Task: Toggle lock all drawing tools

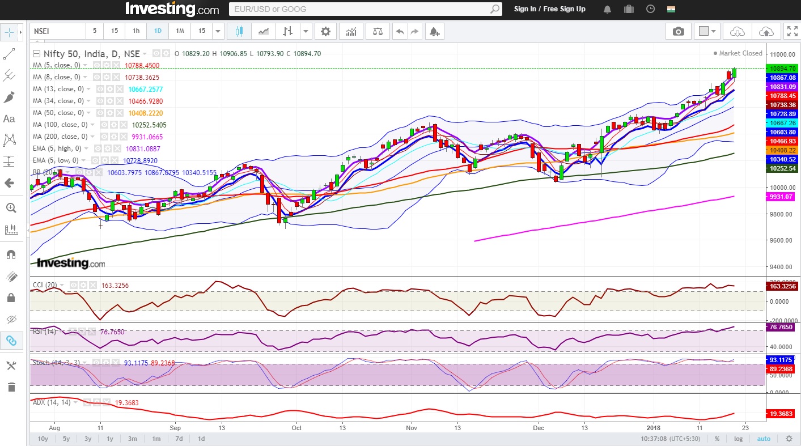Action: click(x=10, y=298)
